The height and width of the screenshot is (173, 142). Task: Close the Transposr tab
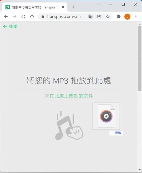(63, 7)
